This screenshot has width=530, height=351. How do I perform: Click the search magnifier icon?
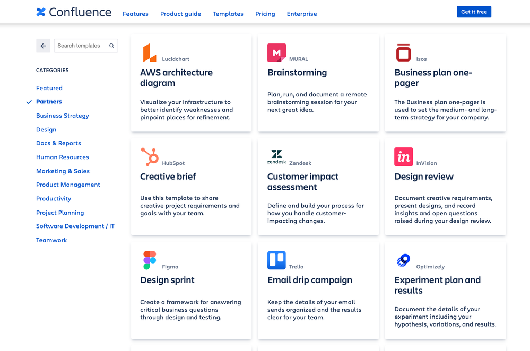click(x=111, y=46)
